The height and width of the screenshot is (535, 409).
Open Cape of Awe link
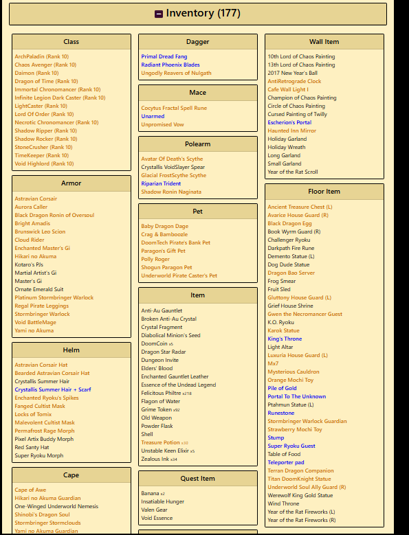click(30, 490)
